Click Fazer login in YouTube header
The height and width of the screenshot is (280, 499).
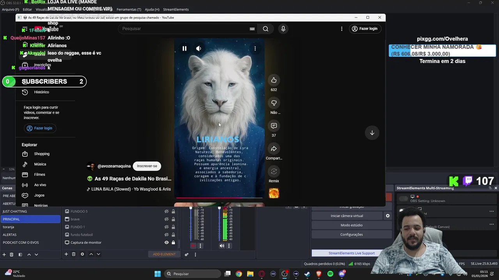pyautogui.click(x=365, y=29)
